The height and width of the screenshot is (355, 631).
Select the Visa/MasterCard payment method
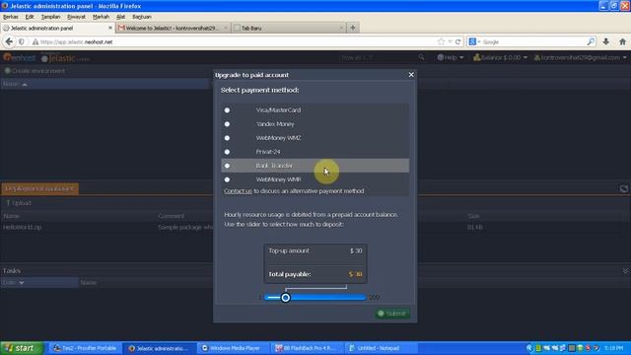[x=227, y=109]
